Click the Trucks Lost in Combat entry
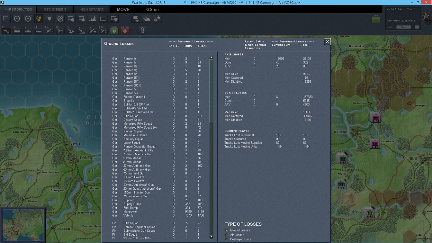The width and height of the screenshot is (432, 243). point(239,135)
